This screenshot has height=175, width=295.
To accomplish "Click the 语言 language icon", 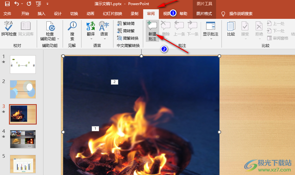I will (x=104, y=26).
